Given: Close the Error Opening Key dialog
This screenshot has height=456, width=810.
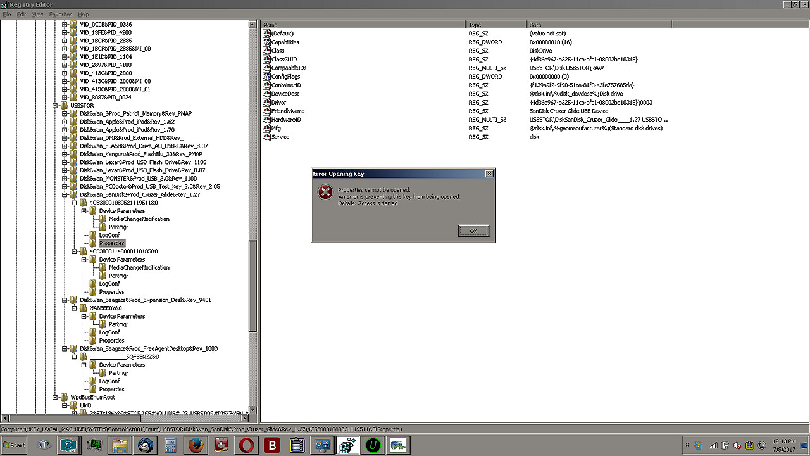Looking at the screenshot, I should coord(489,174).
